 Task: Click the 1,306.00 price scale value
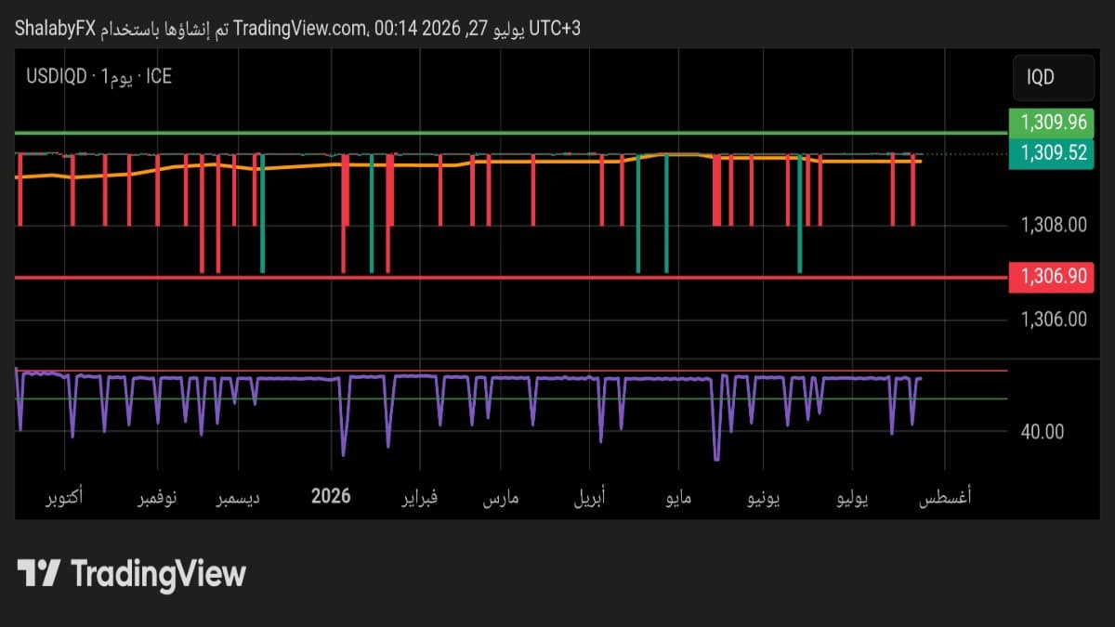pyautogui.click(x=1053, y=320)
